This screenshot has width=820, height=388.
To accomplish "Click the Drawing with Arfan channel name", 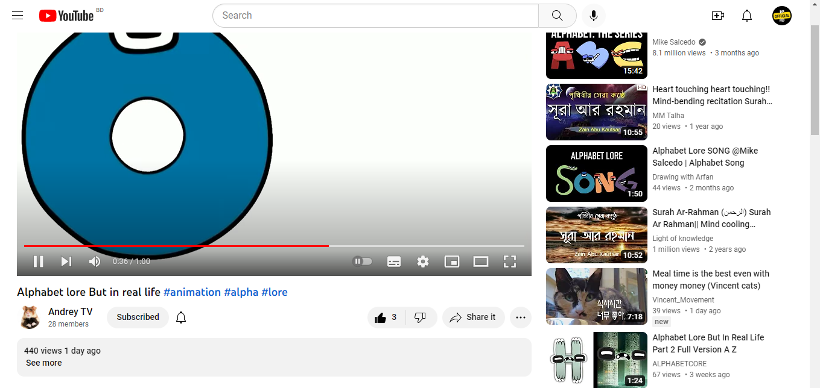I will [683, 177].
